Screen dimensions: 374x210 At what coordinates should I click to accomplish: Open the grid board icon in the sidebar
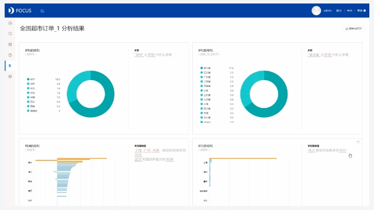pyautogui.click(x=10, y=44)
